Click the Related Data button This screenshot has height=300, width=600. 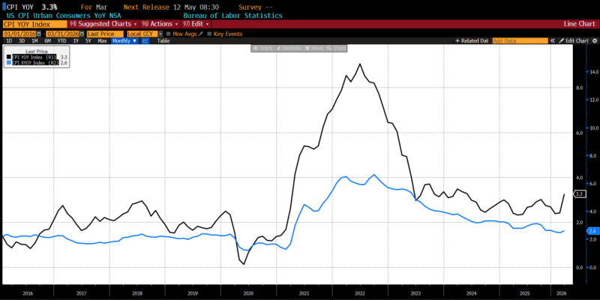(474, 40)
